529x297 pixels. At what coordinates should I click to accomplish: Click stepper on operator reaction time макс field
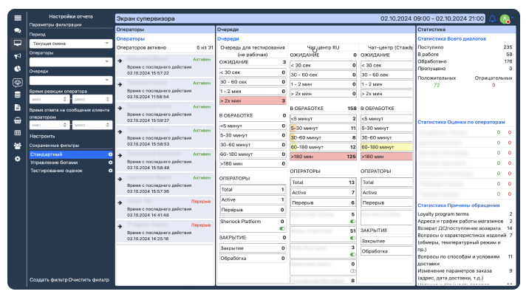pos(107,99)
